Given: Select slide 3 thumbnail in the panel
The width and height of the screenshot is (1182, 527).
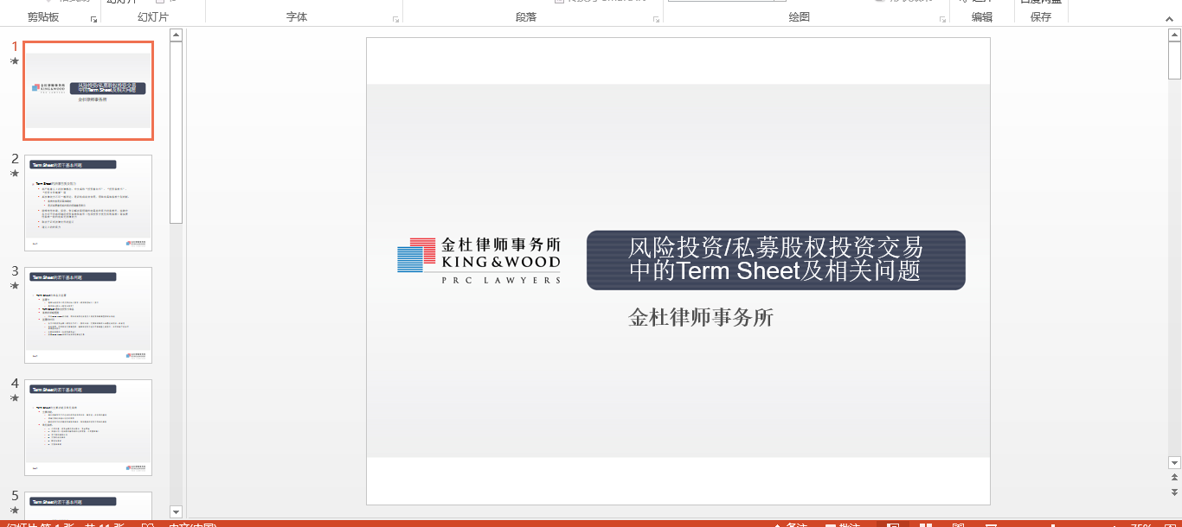Looking at the screenshot, I should (88, 315).
